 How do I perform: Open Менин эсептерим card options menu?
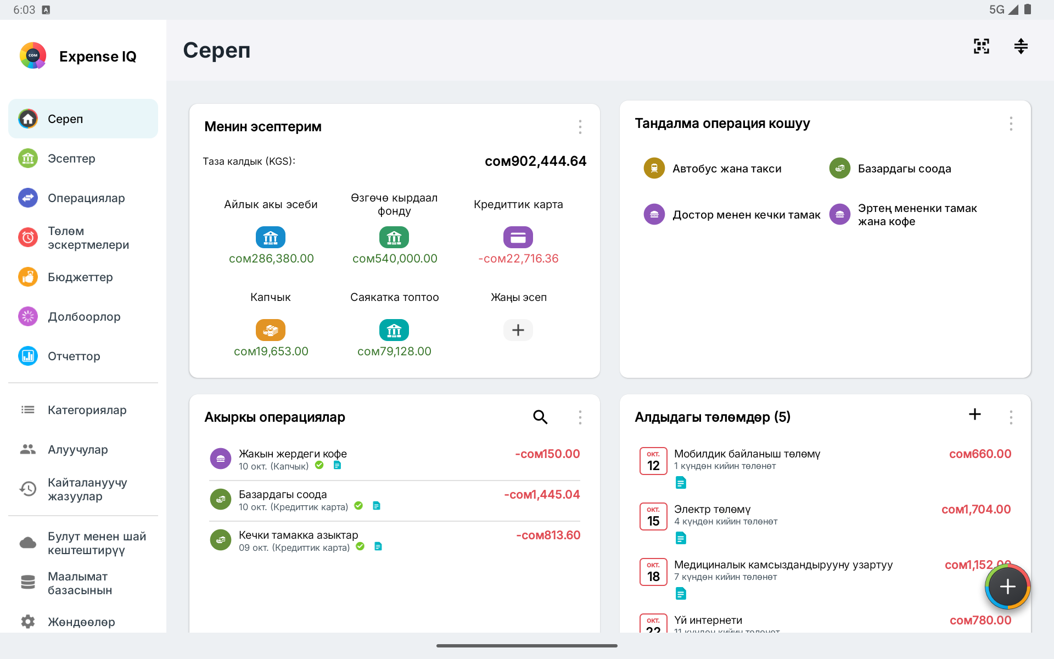[580, 127]
